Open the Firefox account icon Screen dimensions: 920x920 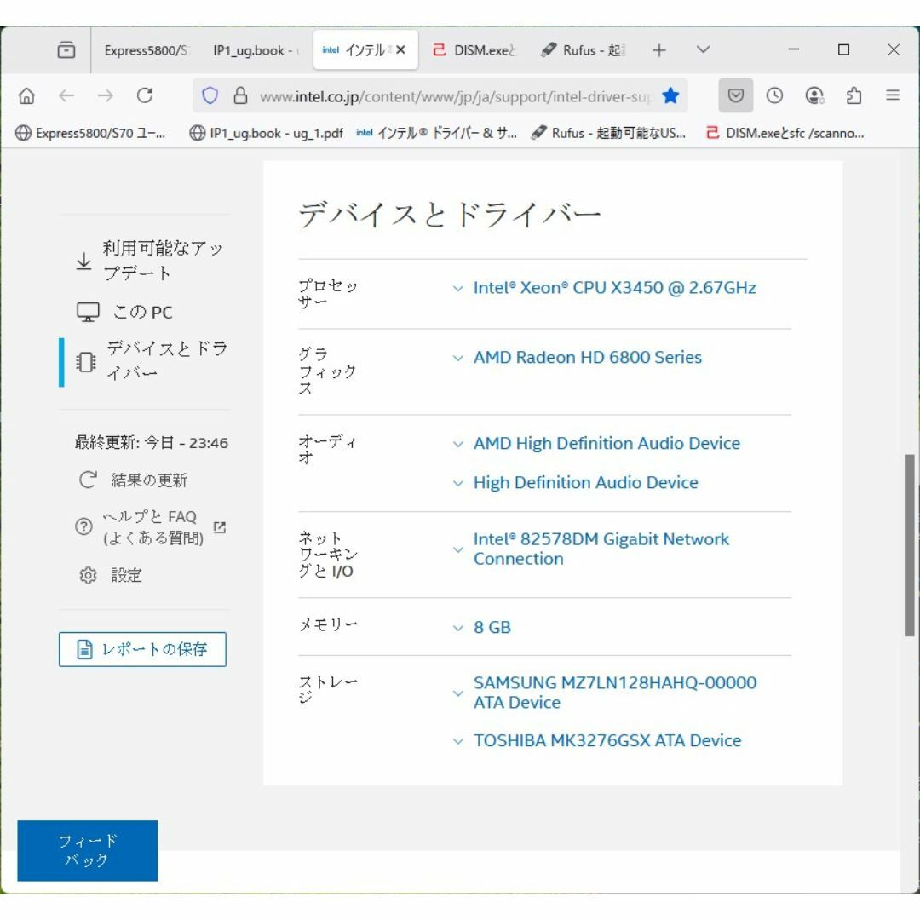click(814, 95)
